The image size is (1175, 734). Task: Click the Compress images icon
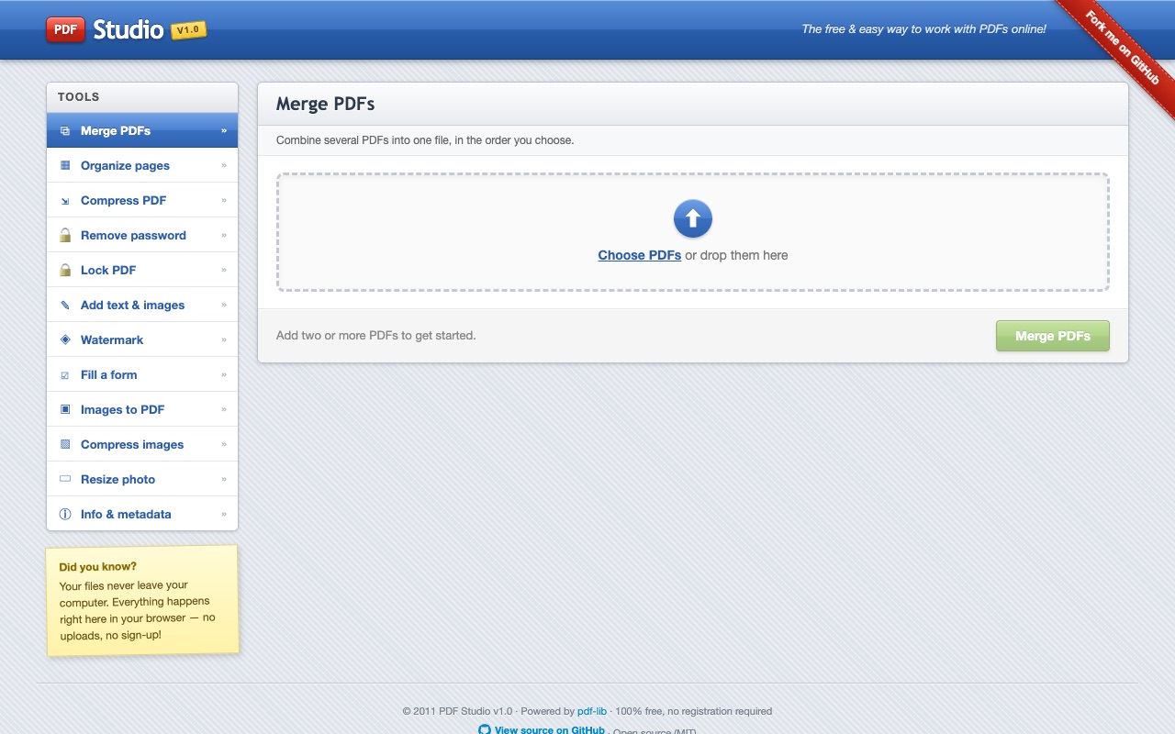(x=65, y=445)
